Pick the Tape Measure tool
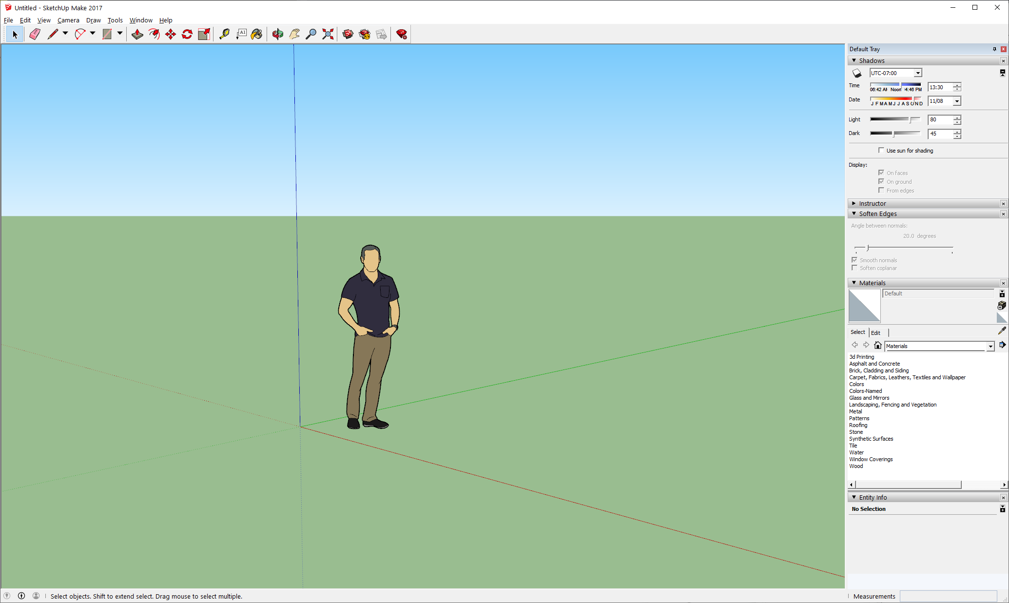The width and height of the screenshot is (1009, 603). coord(224,34)
